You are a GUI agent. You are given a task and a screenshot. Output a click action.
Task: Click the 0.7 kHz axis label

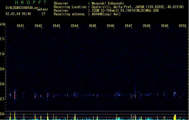click(x=2, y=99)
